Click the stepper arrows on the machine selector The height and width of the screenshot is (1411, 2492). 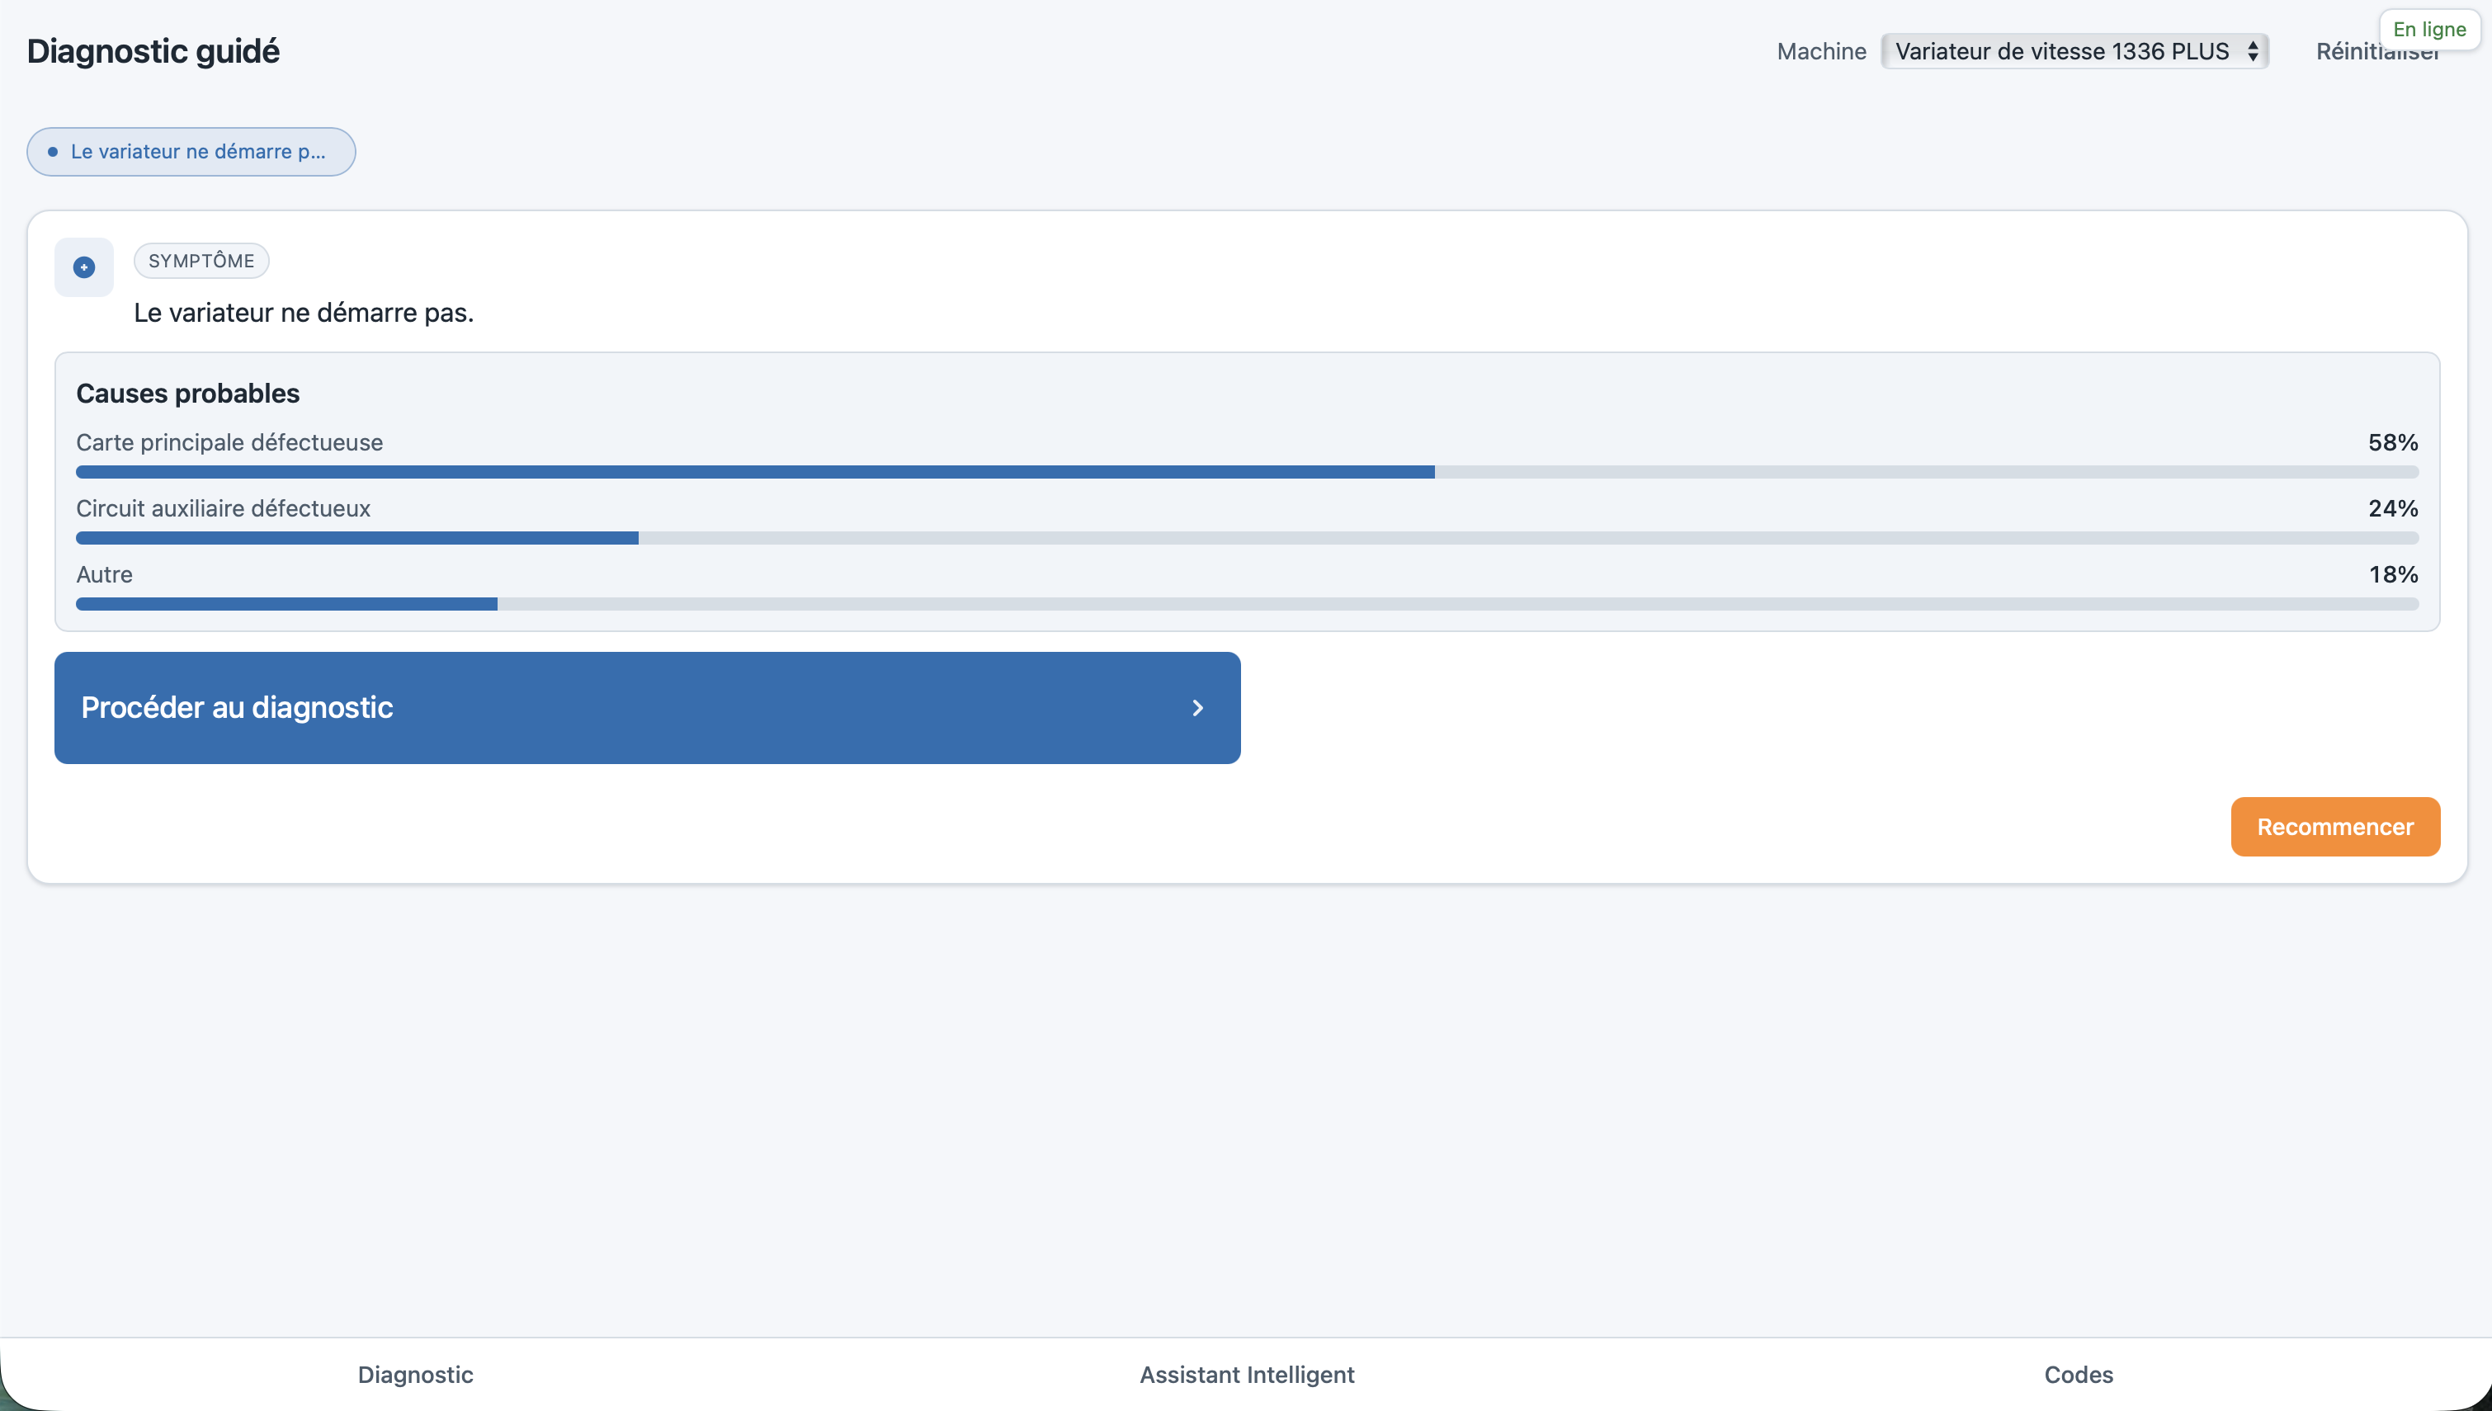(2253, 51)
